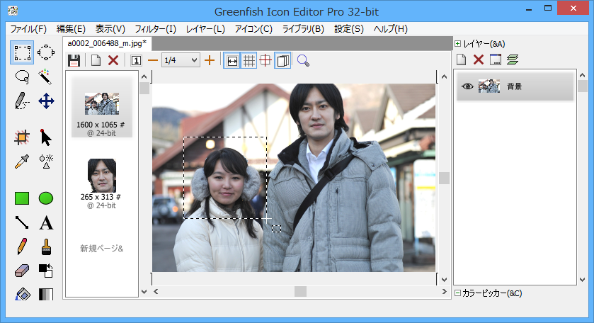Select the rectangular selection tool
594x323 pixels.
22,52
